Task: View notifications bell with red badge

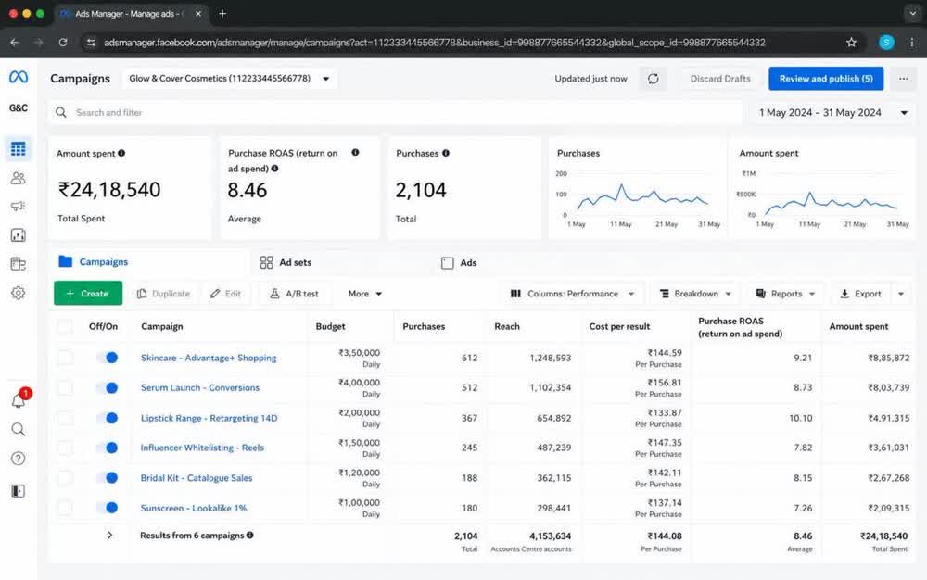Action: tap(19, 400)
